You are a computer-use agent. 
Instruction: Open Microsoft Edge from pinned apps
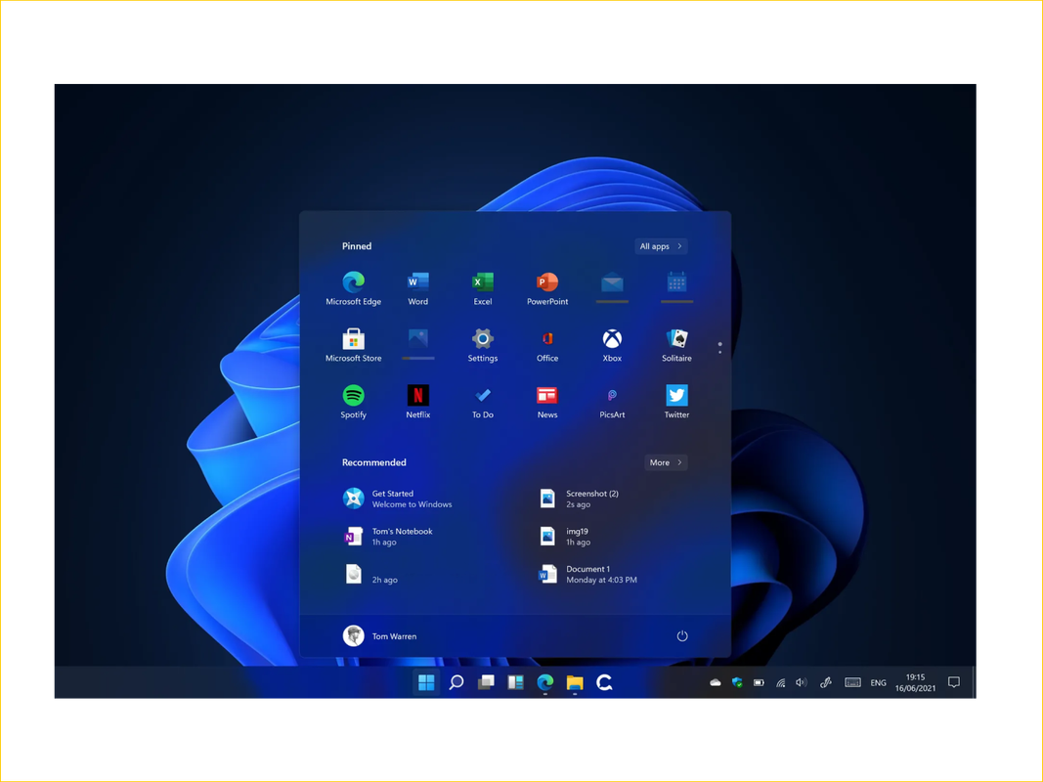353,288
